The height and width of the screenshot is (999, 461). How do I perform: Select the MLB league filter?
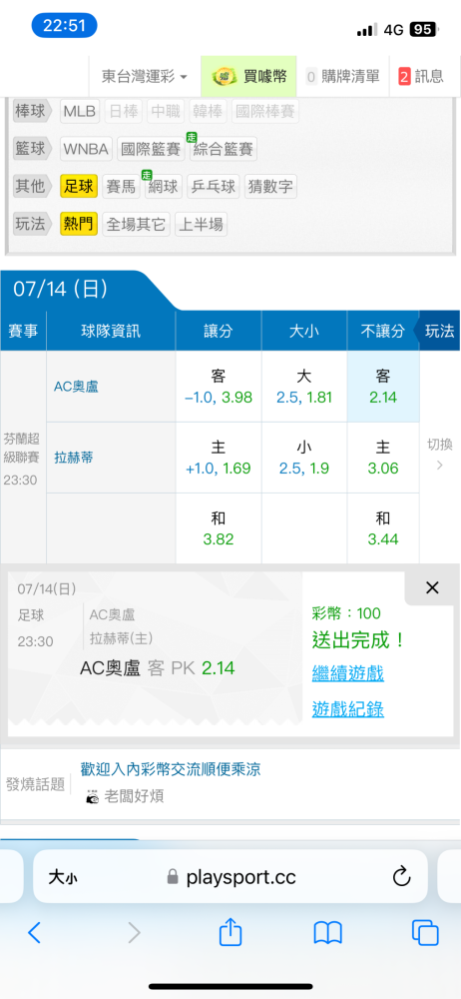(x=80, y=112)
